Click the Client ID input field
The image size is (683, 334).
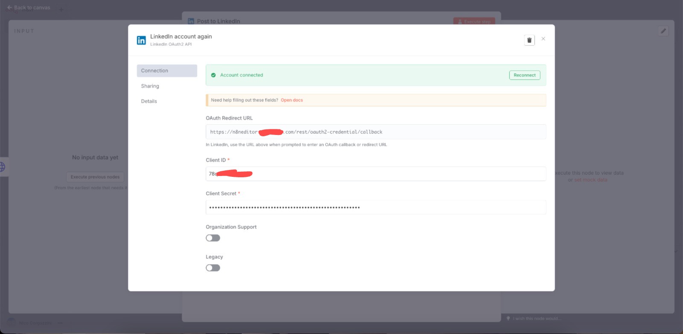[376, 174]
